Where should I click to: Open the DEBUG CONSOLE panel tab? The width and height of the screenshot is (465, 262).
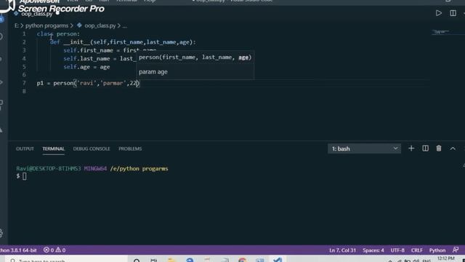click(92, 148)
